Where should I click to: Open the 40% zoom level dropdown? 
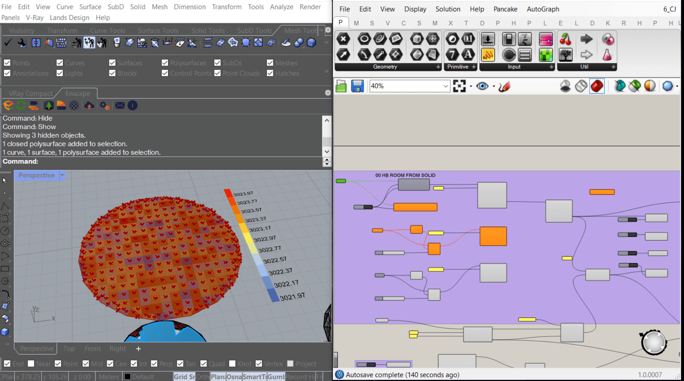click(x=446, y=86)
